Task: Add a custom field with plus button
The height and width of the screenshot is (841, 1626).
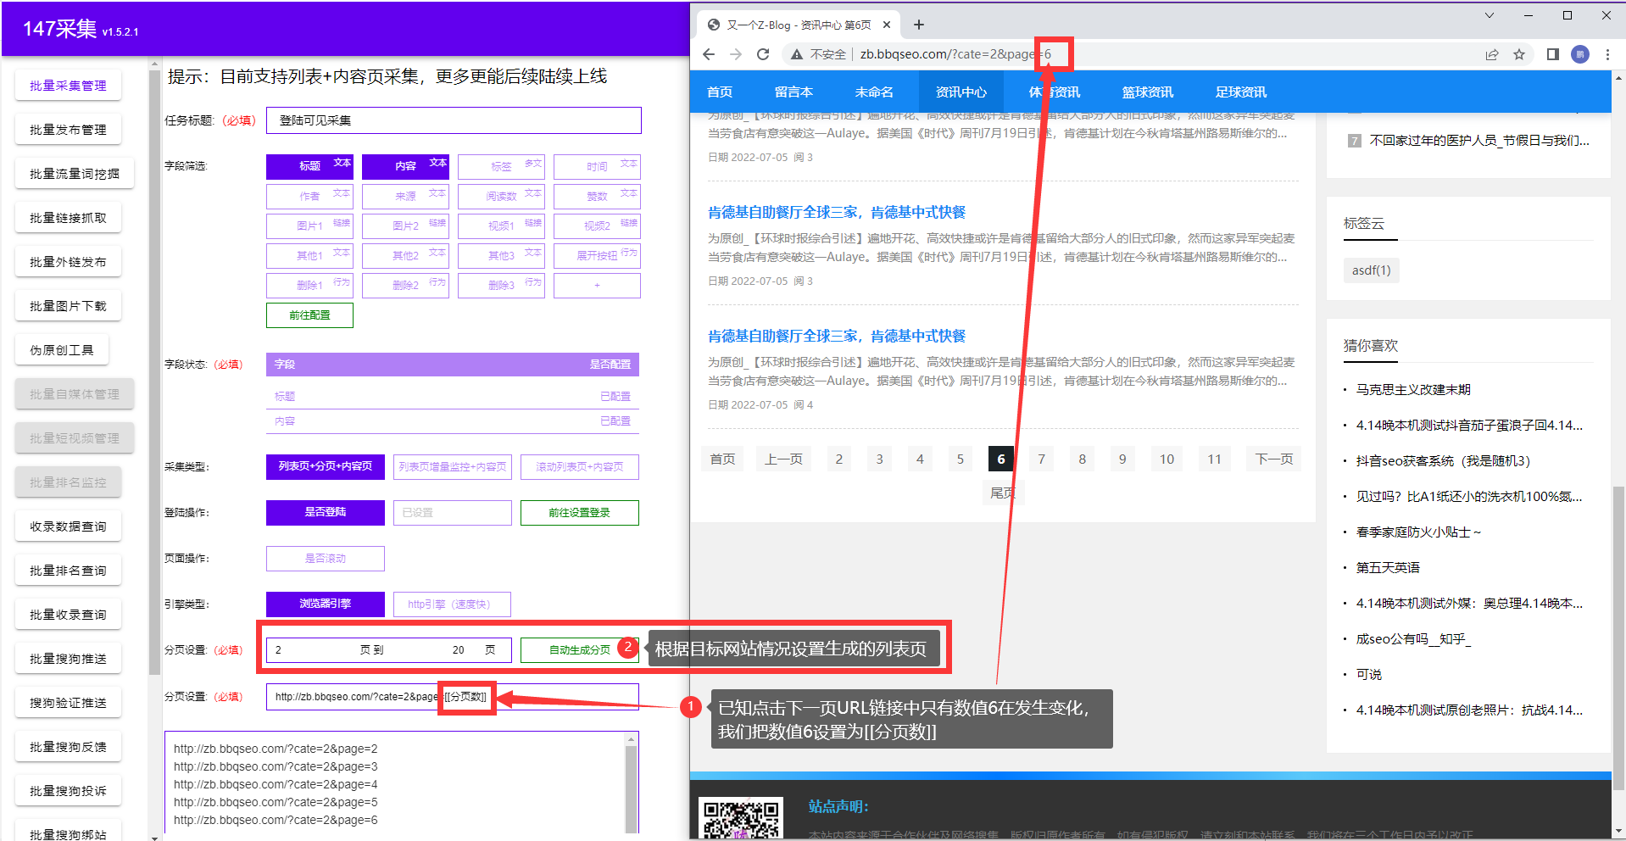Action: 597,285
